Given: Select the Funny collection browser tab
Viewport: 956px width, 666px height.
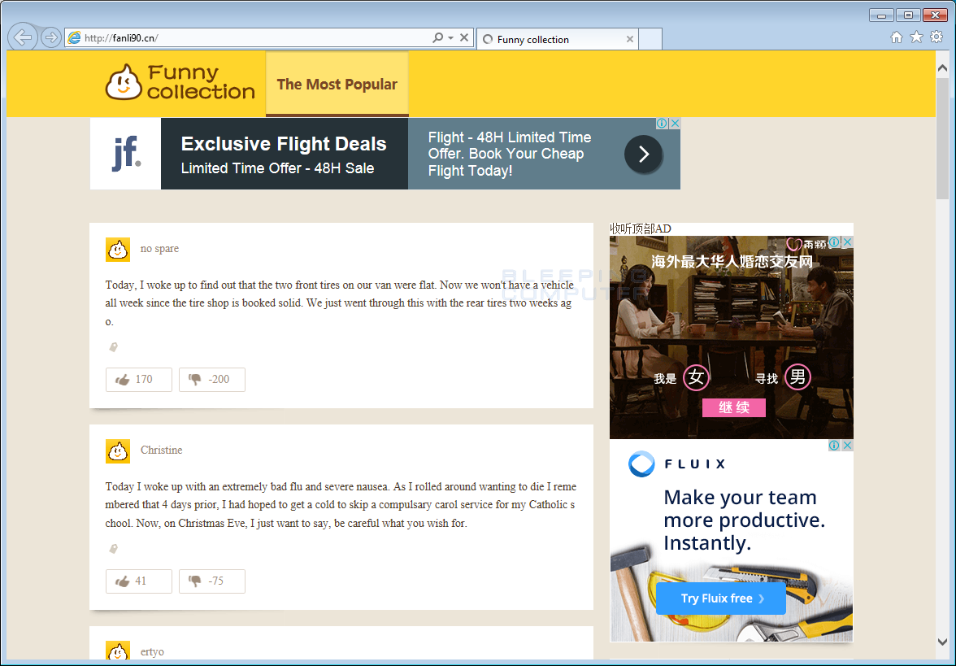Looking at the screenshot, I should point(558,39).
